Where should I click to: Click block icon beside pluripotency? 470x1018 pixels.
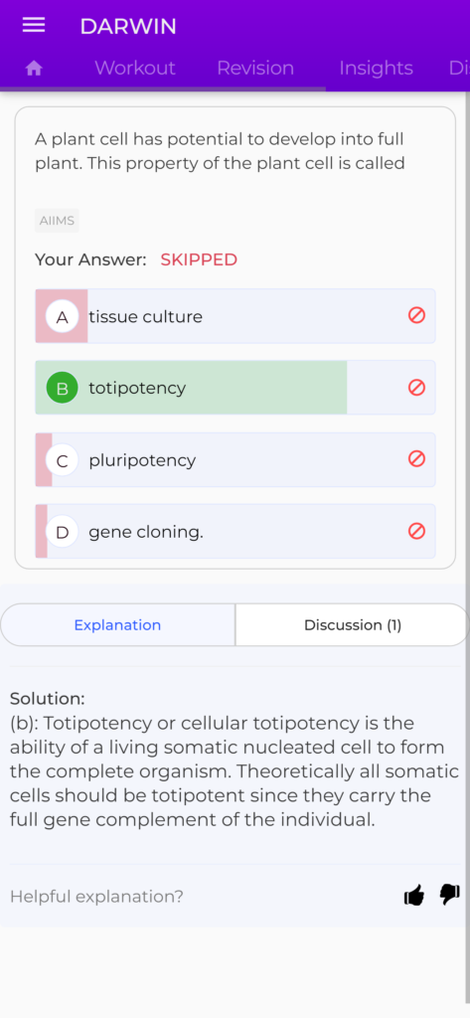click(416, 459)
